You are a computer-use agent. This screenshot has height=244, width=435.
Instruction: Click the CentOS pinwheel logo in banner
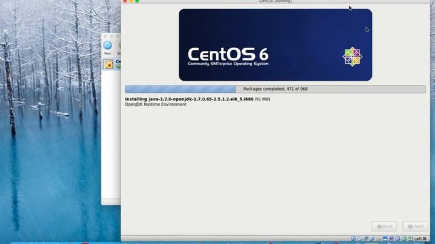[352, 56]
